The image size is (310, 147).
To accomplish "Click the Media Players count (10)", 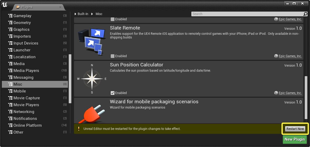I will tap(64, 71).
